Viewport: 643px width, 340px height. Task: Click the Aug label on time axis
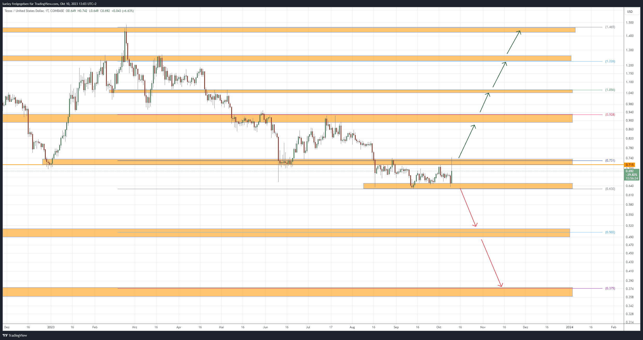coord(352,327)
